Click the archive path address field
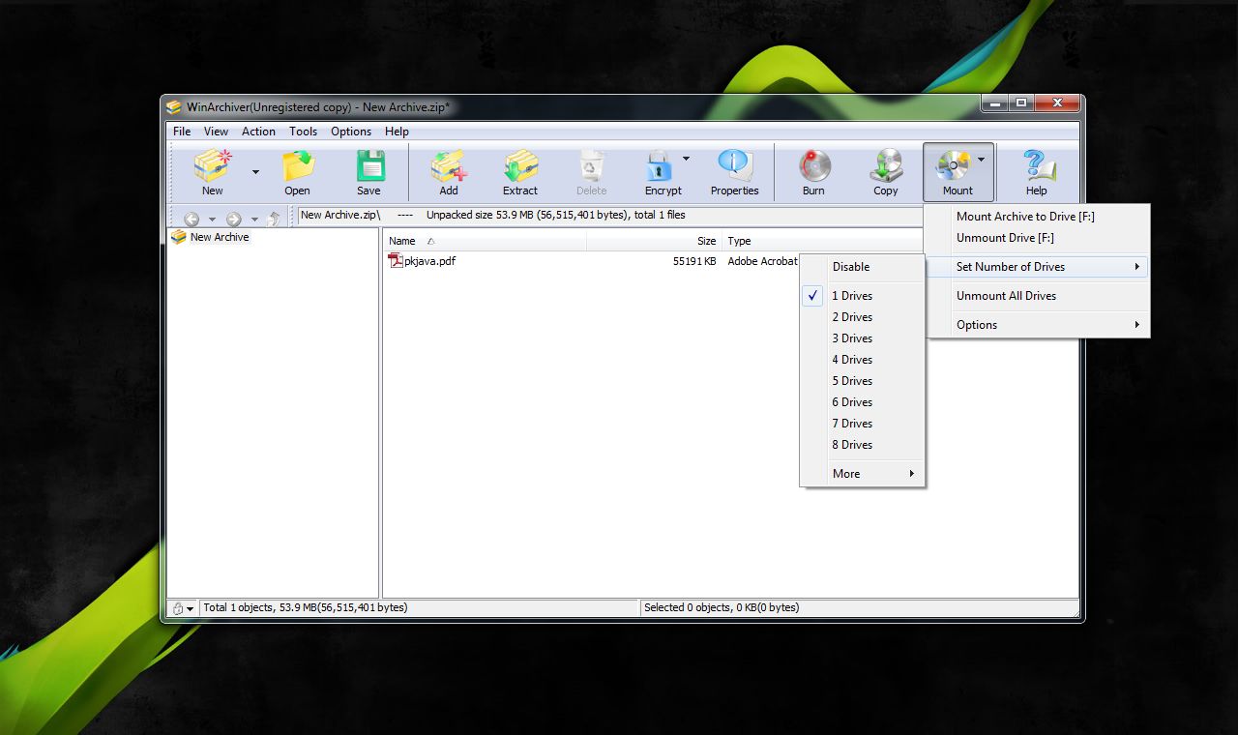The width and height of the screenshot is (1238, 735). pyautogui.click(x=609, y=216)
